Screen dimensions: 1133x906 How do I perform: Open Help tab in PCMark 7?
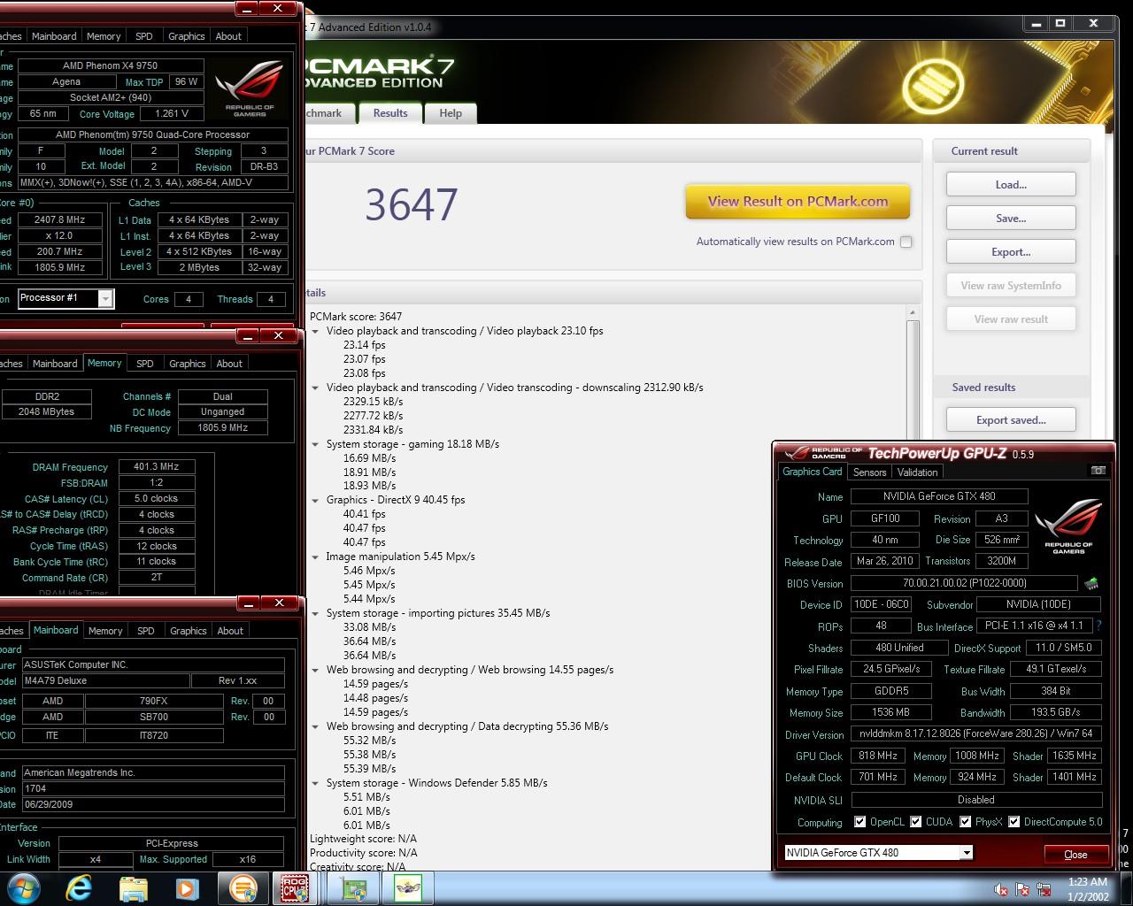pyautogui.click(x=451, y=113)
